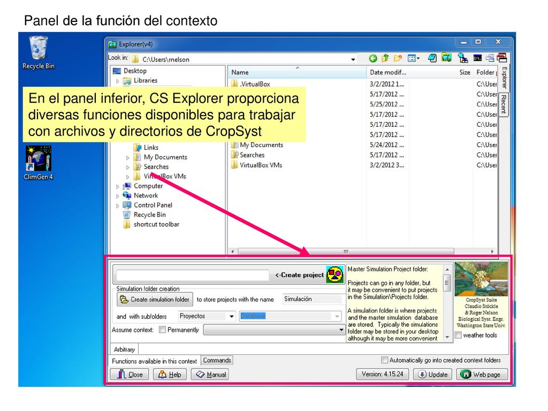This screenshot has width=548, height=411.
Task: Click the CropSyst Suite landscape image
Action: point(481,279)
